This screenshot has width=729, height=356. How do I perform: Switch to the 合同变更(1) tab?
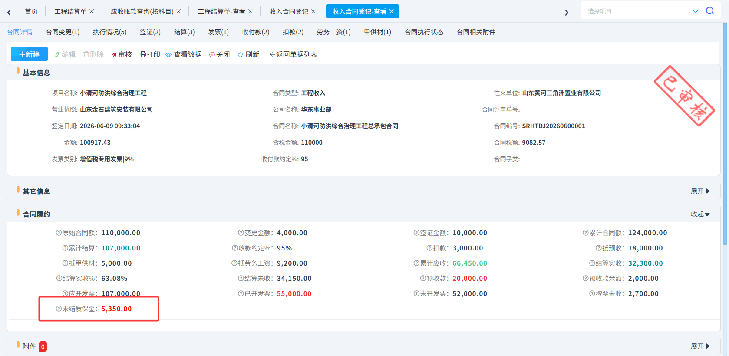click(63, 32)
